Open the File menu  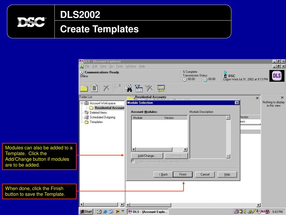(87, 66)
